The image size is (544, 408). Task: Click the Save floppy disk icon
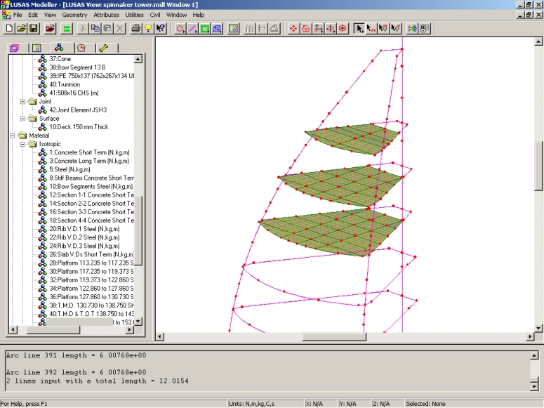(x=33, y=29)
